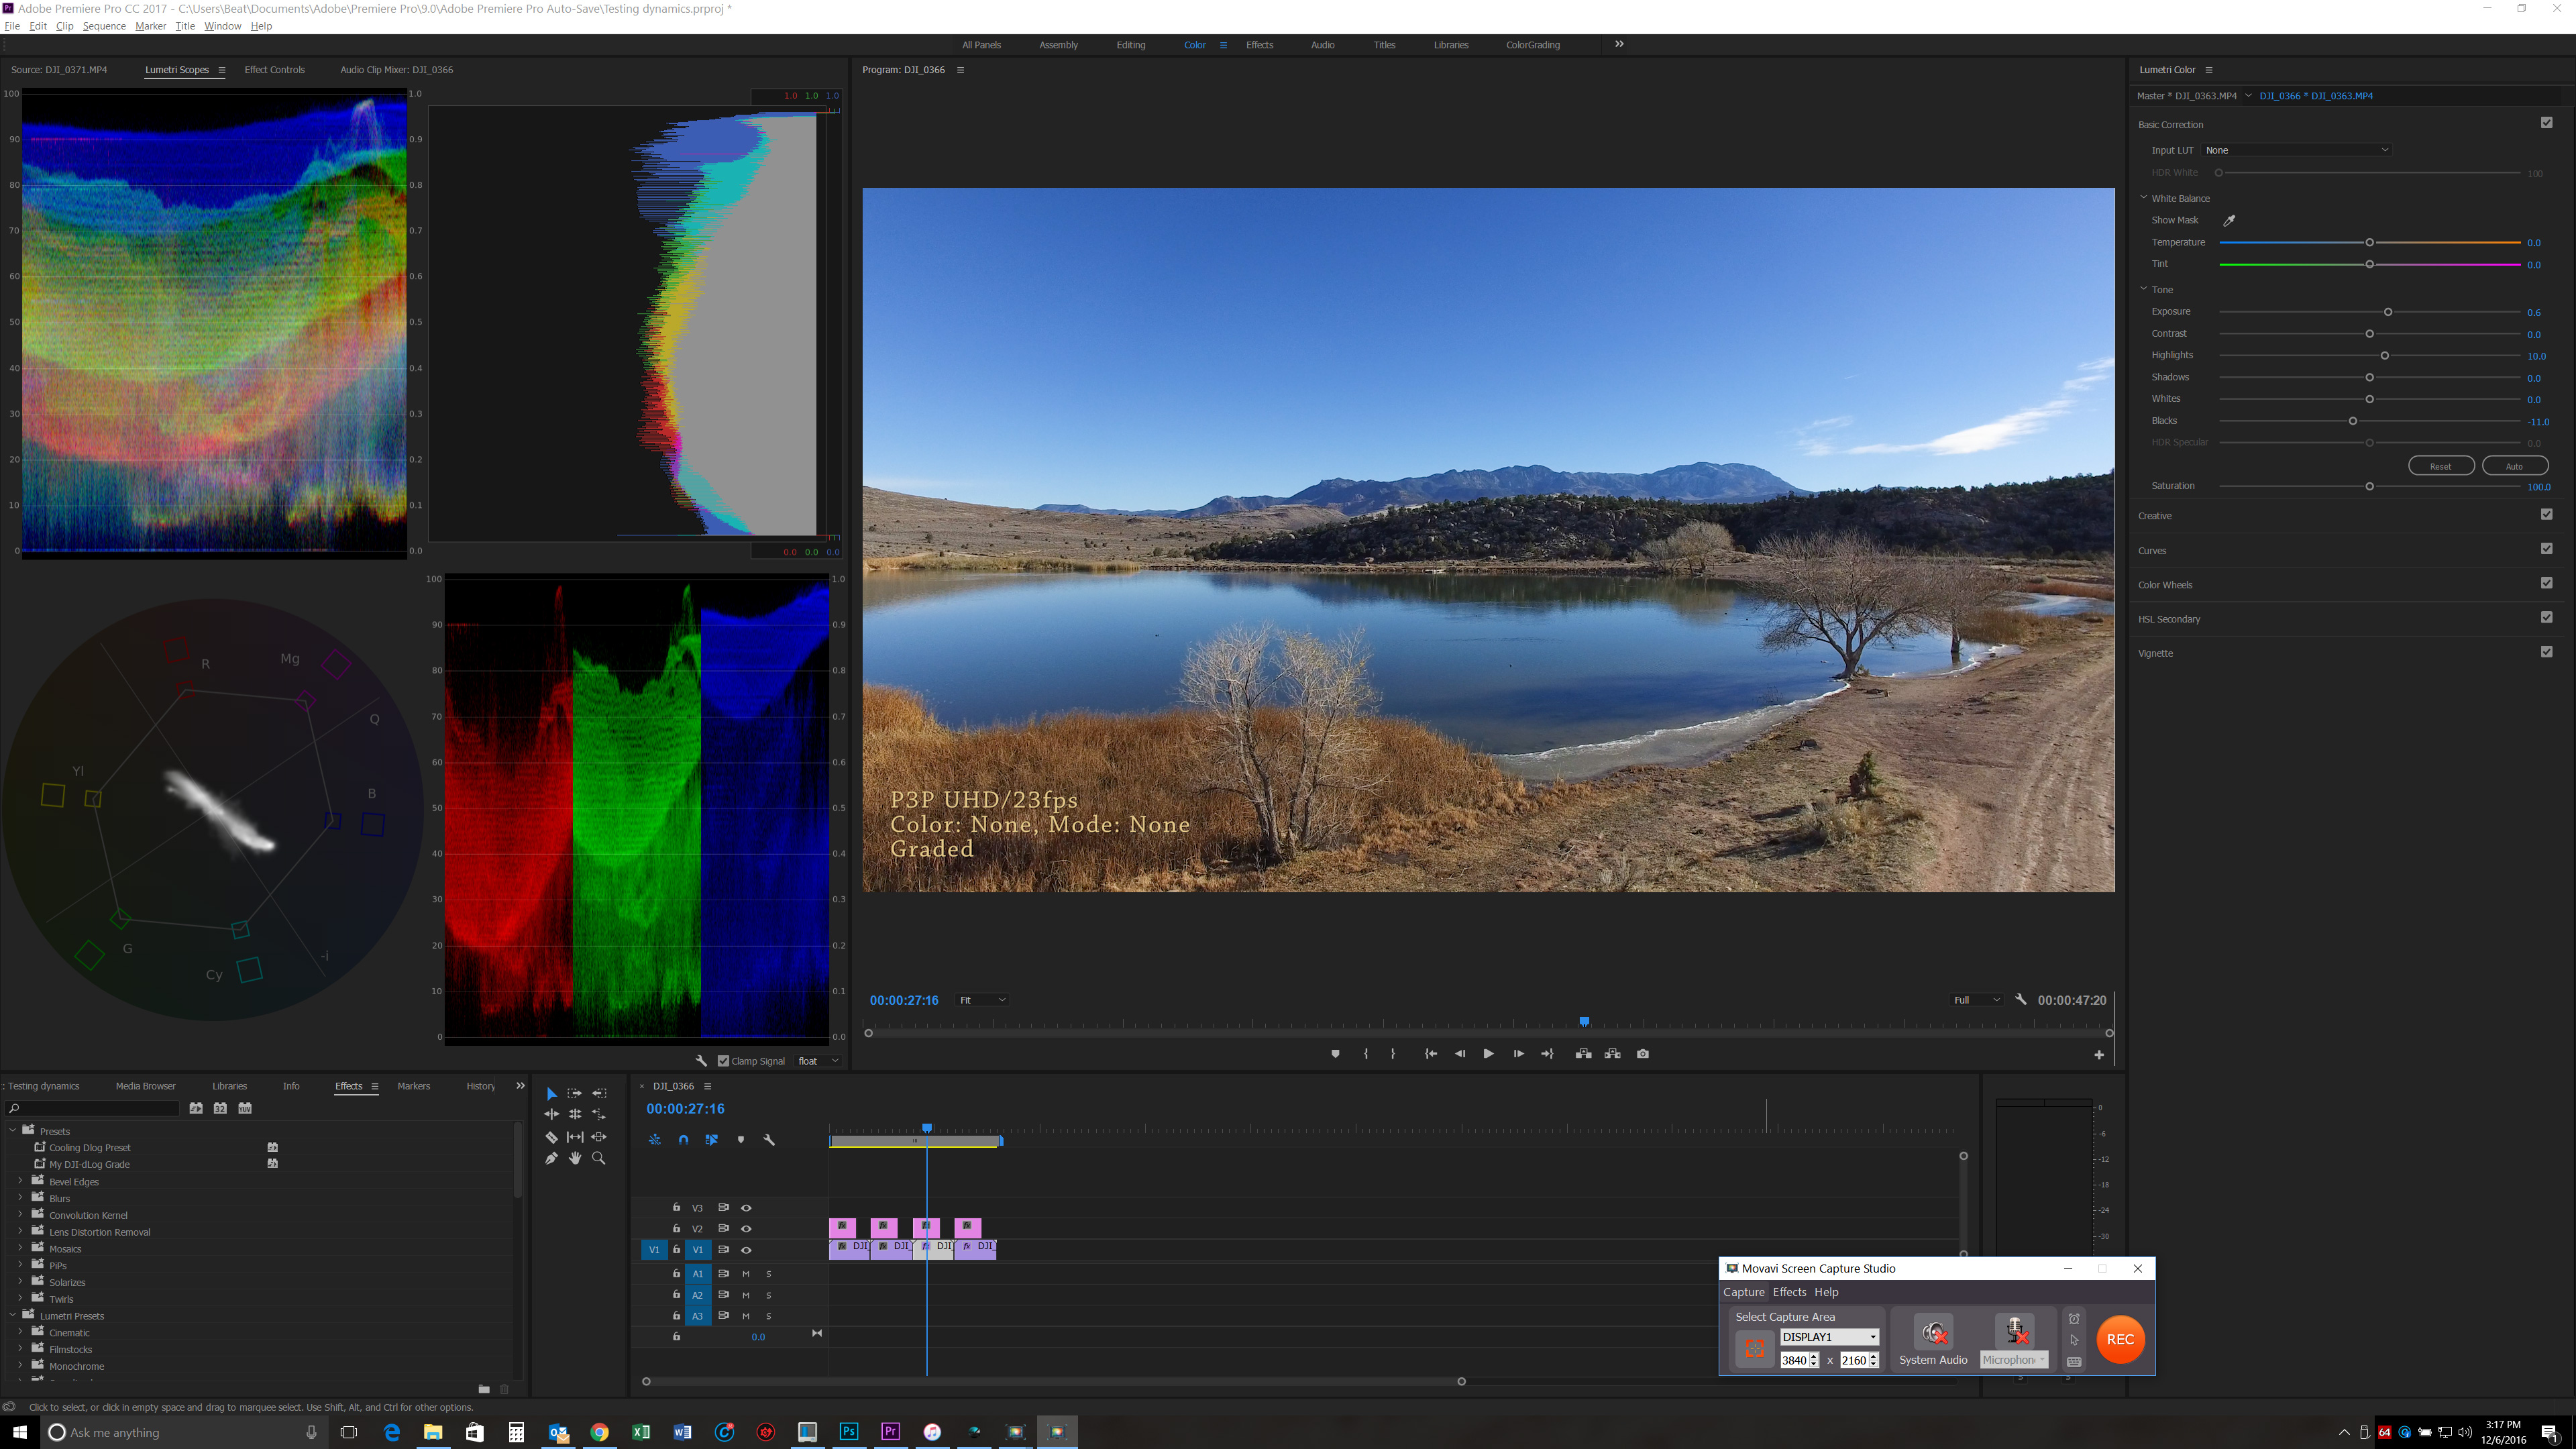Toggle the Curves section checkbox
Viewport: 2576px width, 1449px height.
click(x=2546, y=549)
